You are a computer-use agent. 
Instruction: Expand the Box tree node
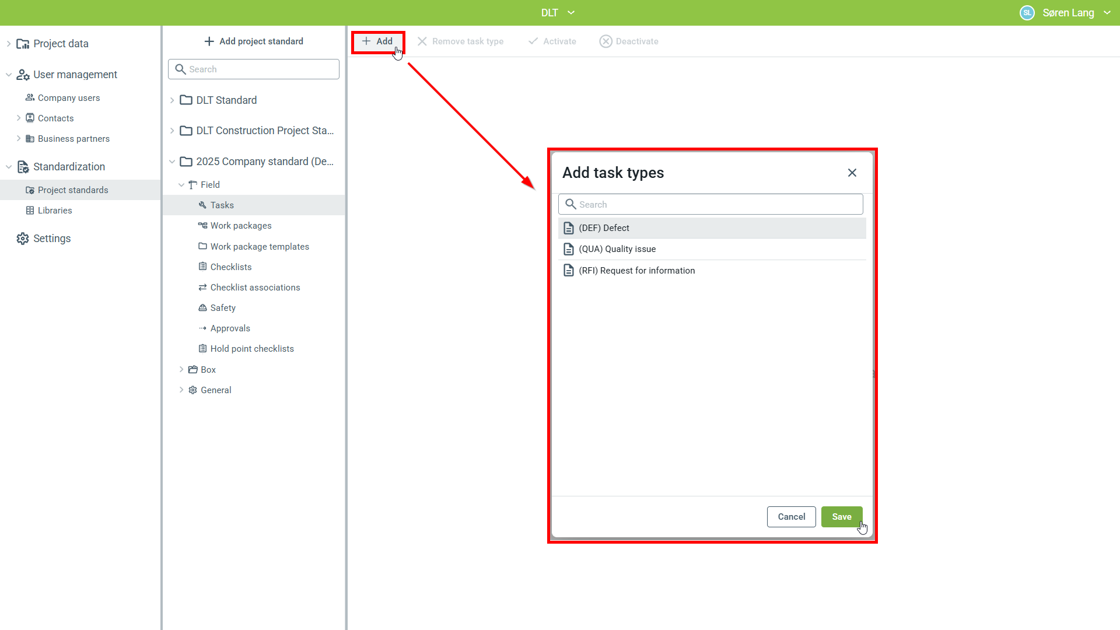[x=181, y=370]
